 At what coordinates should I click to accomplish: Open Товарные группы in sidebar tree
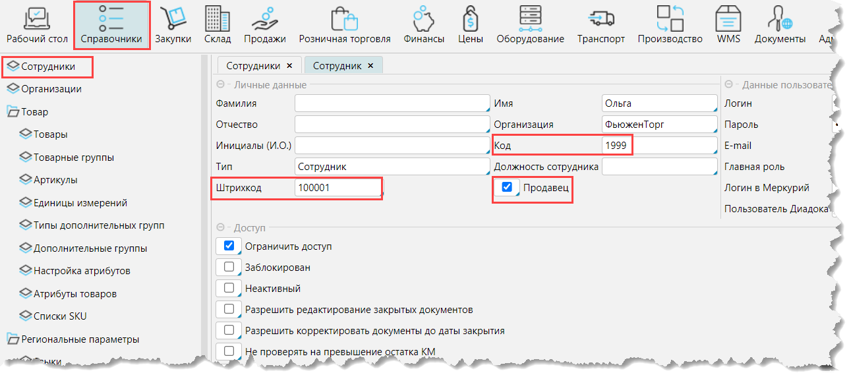point(73,158)
